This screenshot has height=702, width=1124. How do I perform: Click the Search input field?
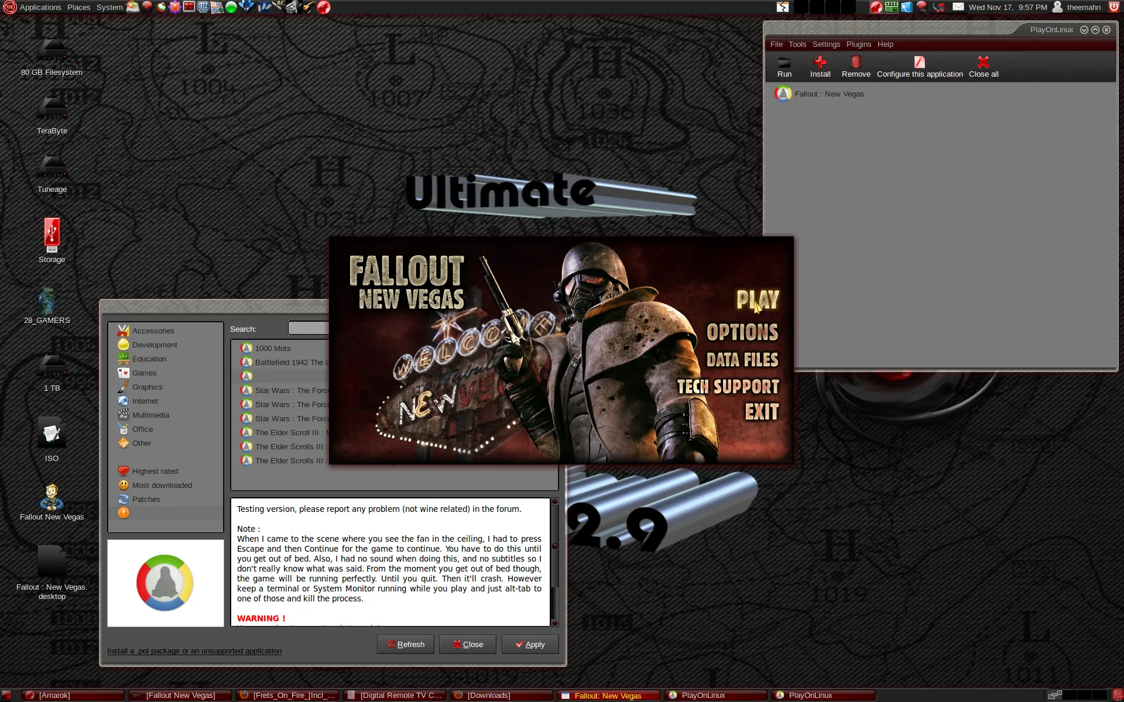pos(309,328)
